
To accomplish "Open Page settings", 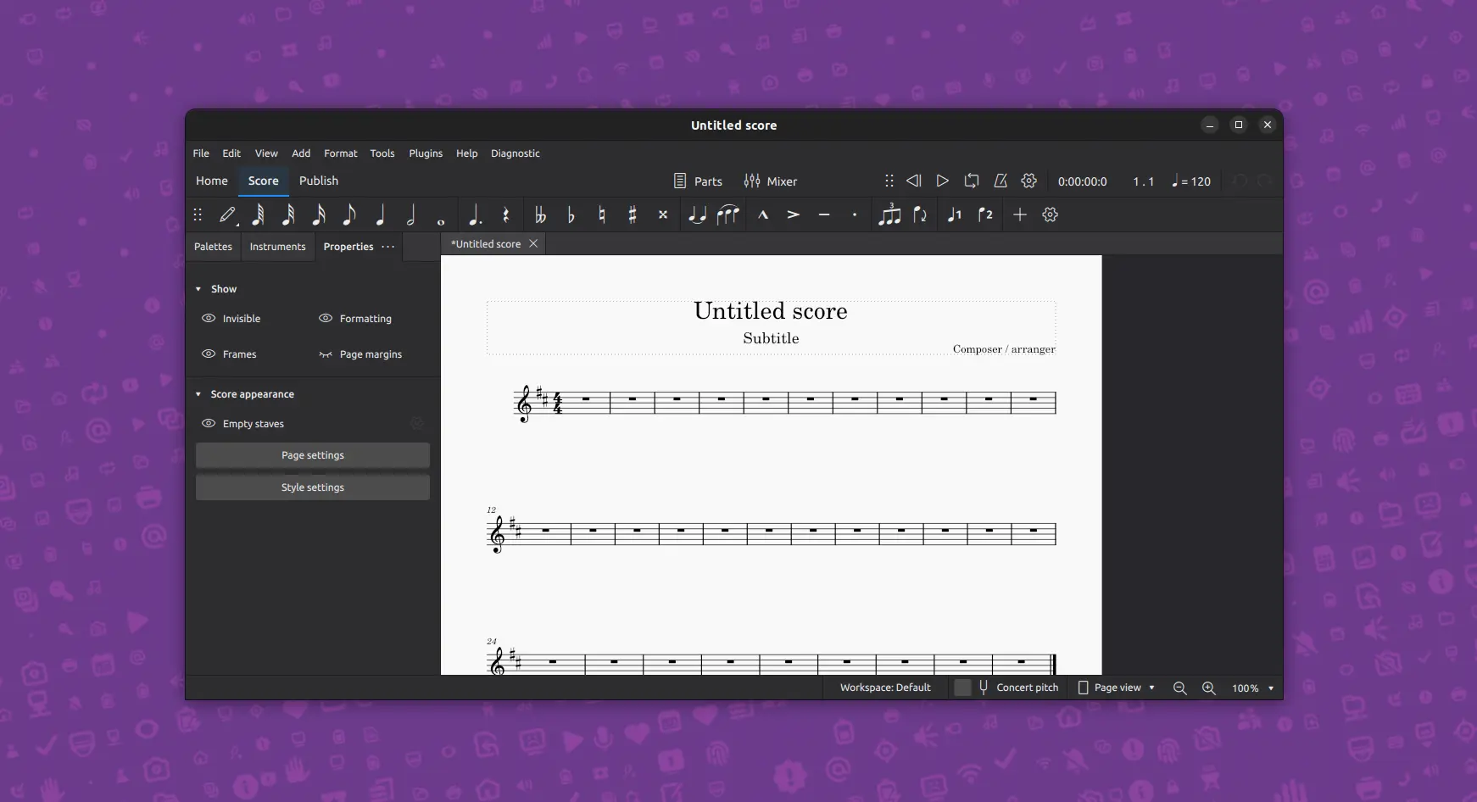I will 312,455.
